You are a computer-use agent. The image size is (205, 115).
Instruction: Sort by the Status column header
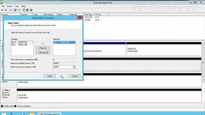(63, 14)
